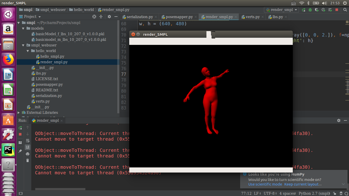This screenshot has height=196, width=349.
Task: Toggle read-only lock icon in status bar
Action: tap(335, 193)
